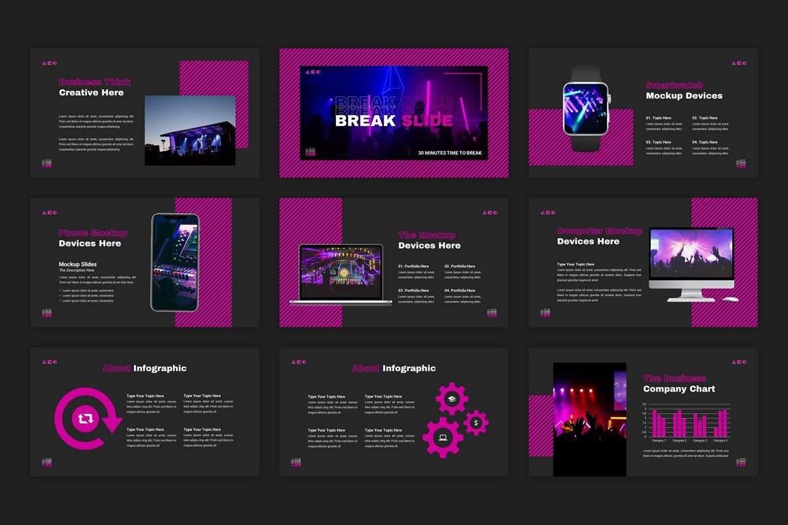Select the graduation cap gear icon

click(451, 398)
